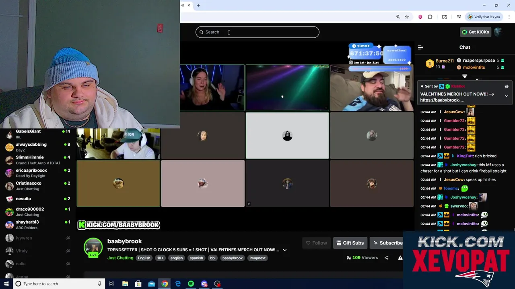Select the 18+ tag
The height and width of the screenshot is (289, 515).
point(160,258)
